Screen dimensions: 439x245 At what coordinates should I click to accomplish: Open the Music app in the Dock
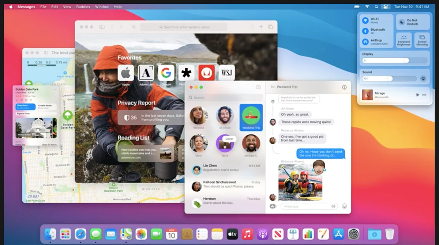(x=248, y=234)
